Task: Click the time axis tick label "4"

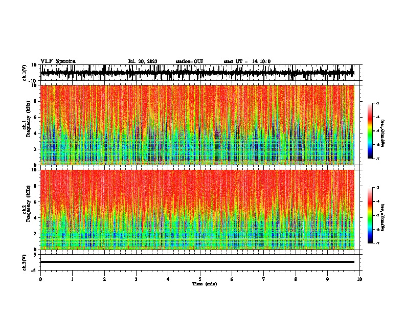Action: [168, 279]
